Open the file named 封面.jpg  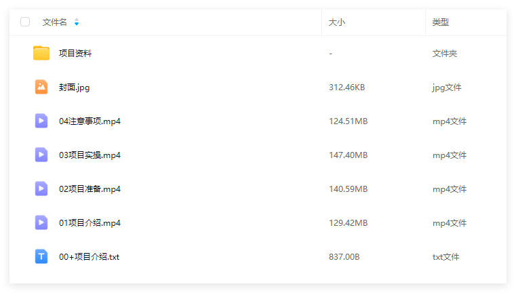pyautogui.click(x=75, y=87)
